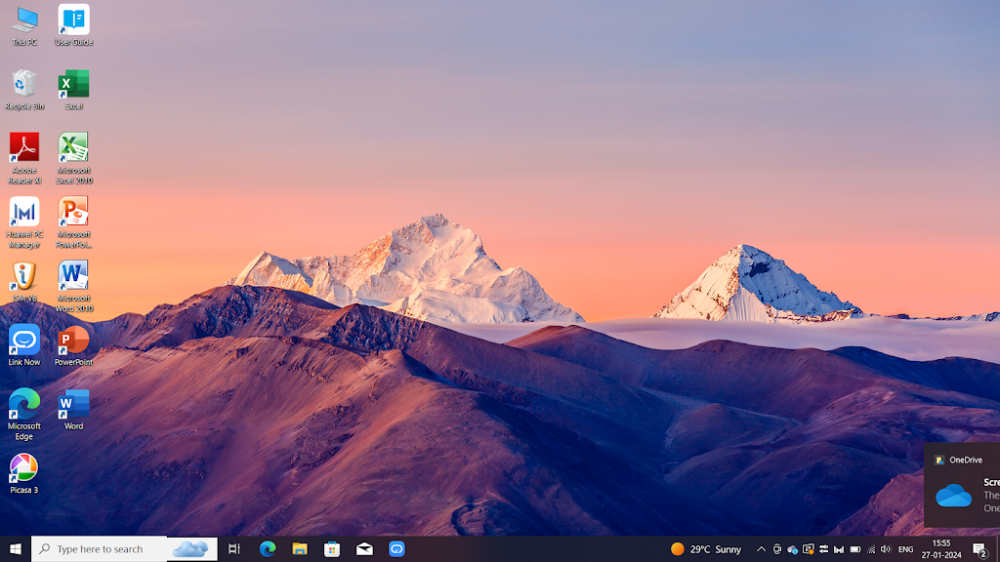Click the Task View taskbar button
This screenshot has width=1000, height=562.
[234, 549]
